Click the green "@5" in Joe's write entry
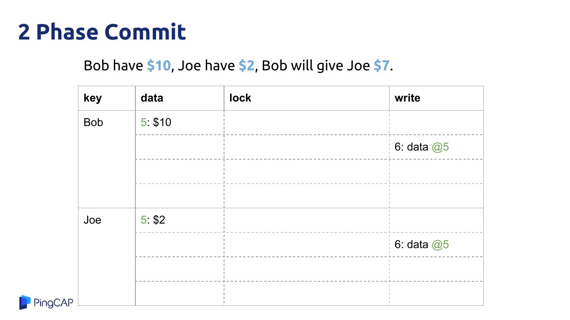Viewport: 570px width, 320px height. tap(440, 245)
